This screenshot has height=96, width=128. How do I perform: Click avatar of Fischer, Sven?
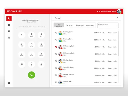coord(60,61)
